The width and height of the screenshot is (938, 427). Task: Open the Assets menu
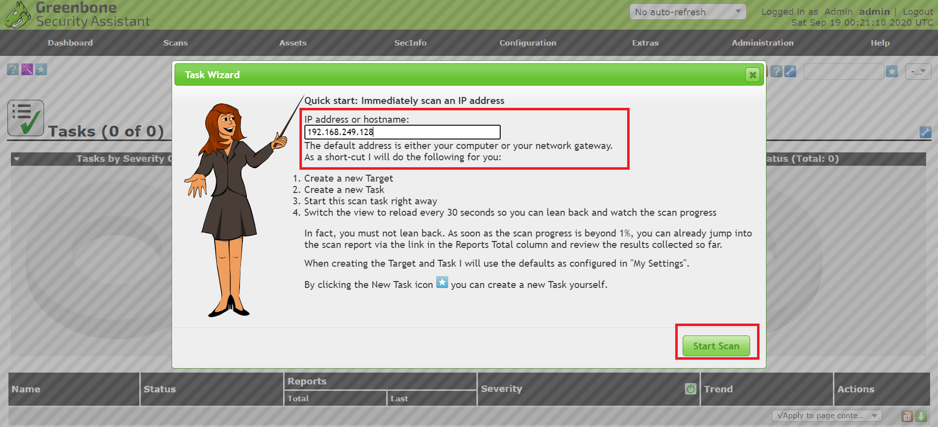[x=293, y=43]
